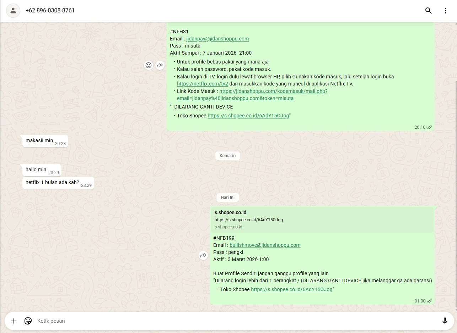Click the bullishmove@jidanshoppu.com email link

coord(265,245)
